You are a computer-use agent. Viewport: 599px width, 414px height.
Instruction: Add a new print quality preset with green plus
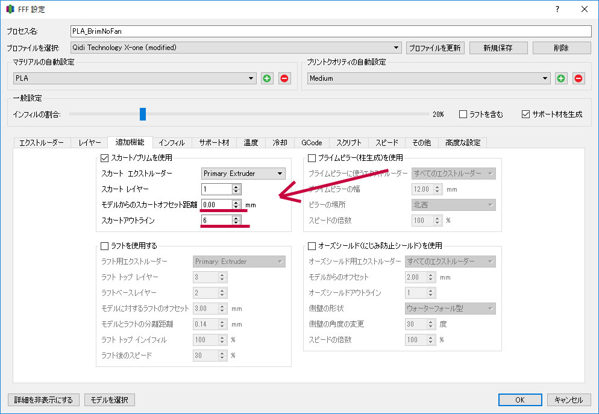[x=561, y=78]
